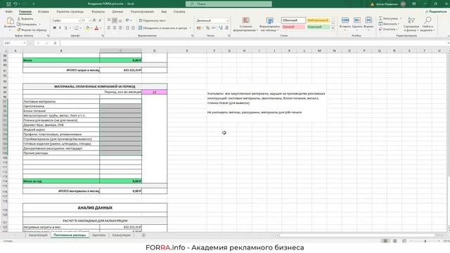
Task: Open Conditional Formatting (Условное форматирование)
Action: [x=245, y=25]
